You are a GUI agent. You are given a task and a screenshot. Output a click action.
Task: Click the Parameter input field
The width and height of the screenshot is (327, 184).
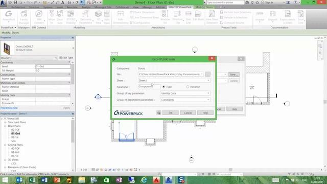(149, 86)
